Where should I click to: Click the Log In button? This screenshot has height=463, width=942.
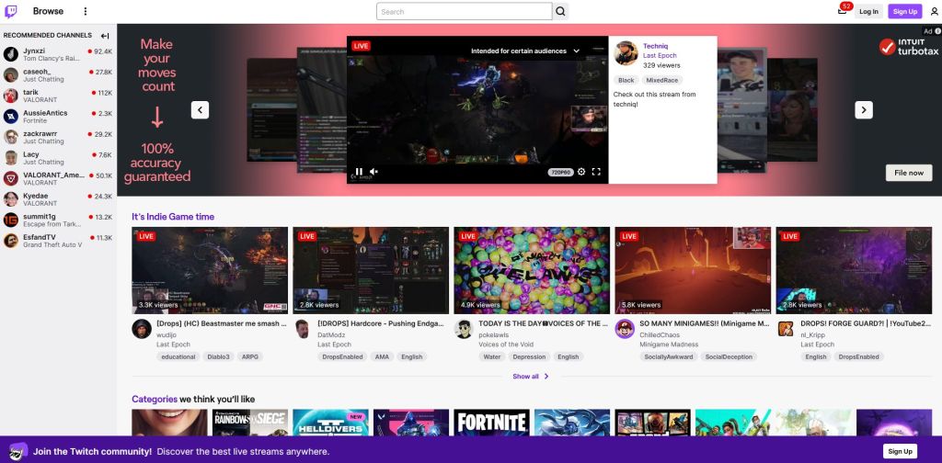[x=867, y=11]
